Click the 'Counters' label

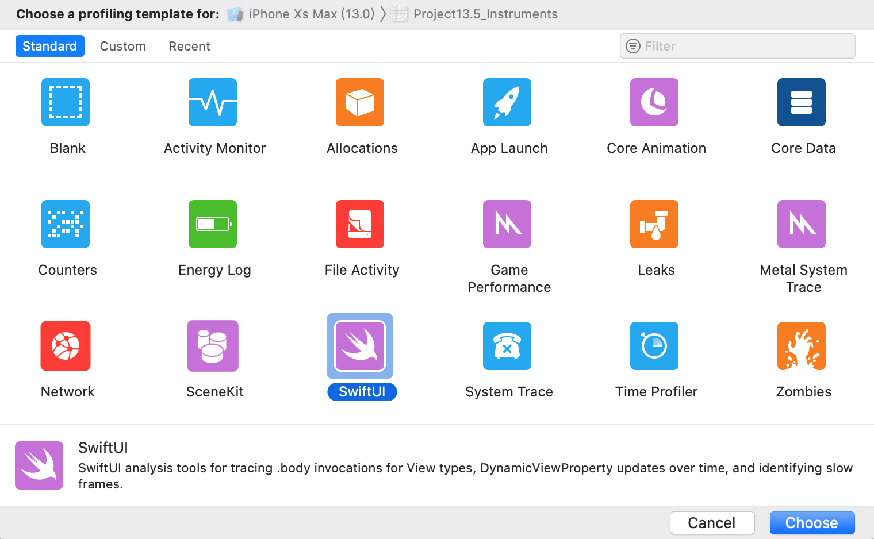pos(68,270)
